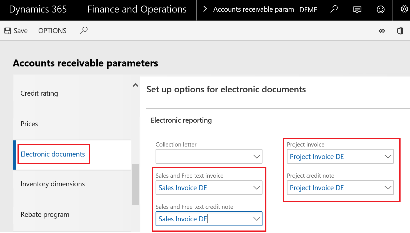This screenshot has width=410, height=233.
Task: Open the settings gear icon
Action: 404,9
